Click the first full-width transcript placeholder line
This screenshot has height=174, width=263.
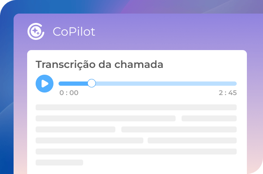click(136, 107)
